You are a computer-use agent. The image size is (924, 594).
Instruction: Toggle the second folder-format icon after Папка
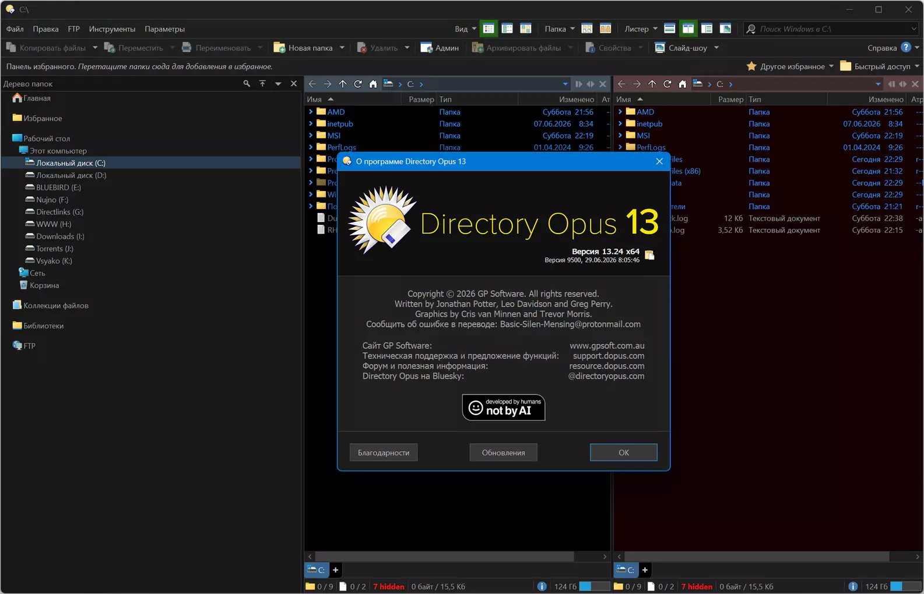(x=606, y=29)
